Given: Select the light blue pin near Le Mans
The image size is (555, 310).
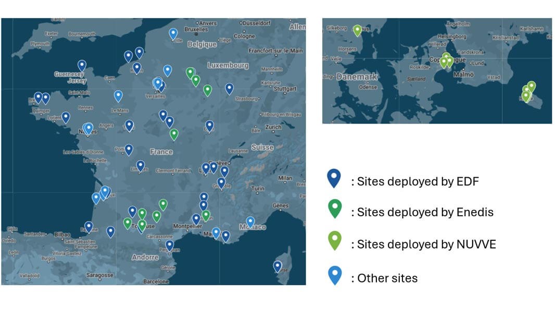Looking at the screenshot, I should coord(118,95).
